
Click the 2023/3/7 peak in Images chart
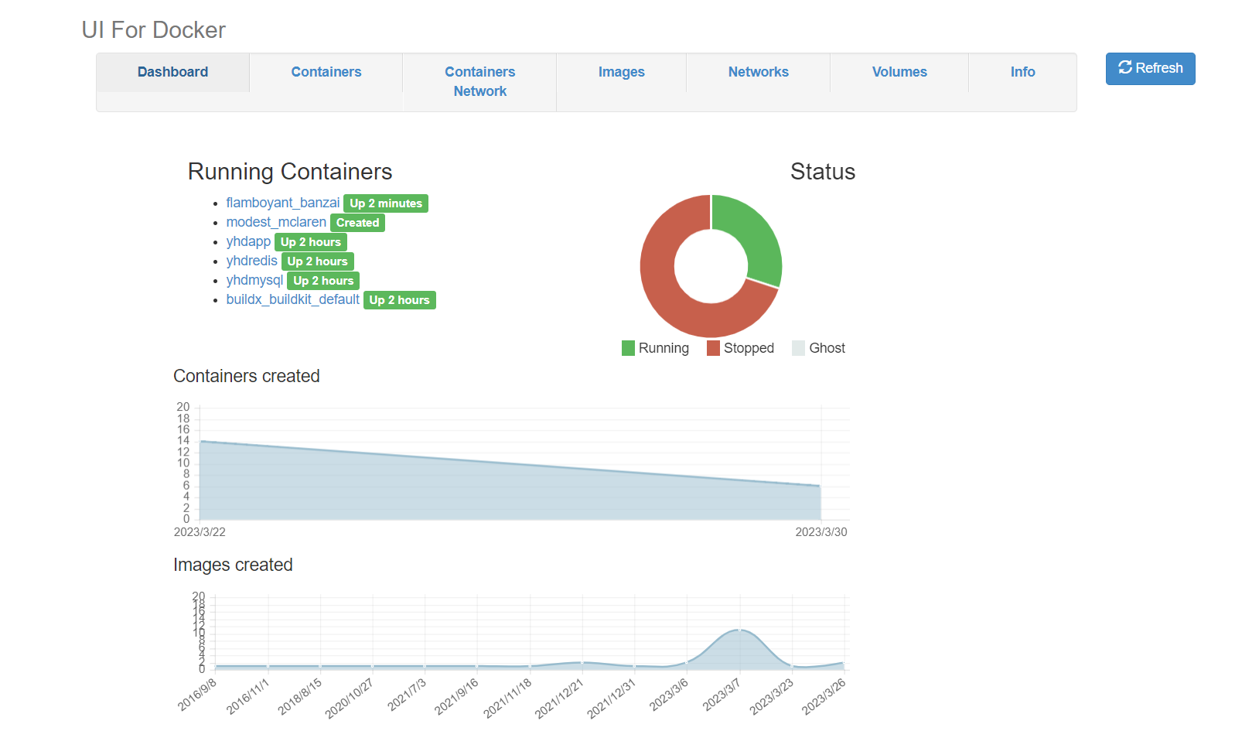(739, 630)
